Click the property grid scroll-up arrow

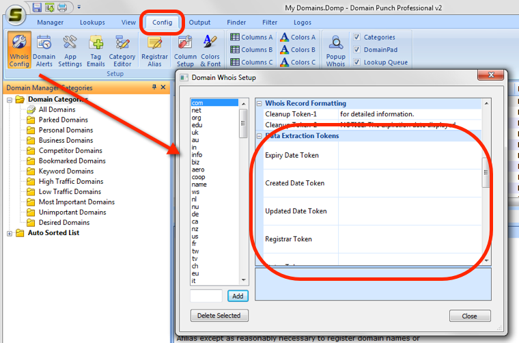pyautogui.click(x=486, y=103)
